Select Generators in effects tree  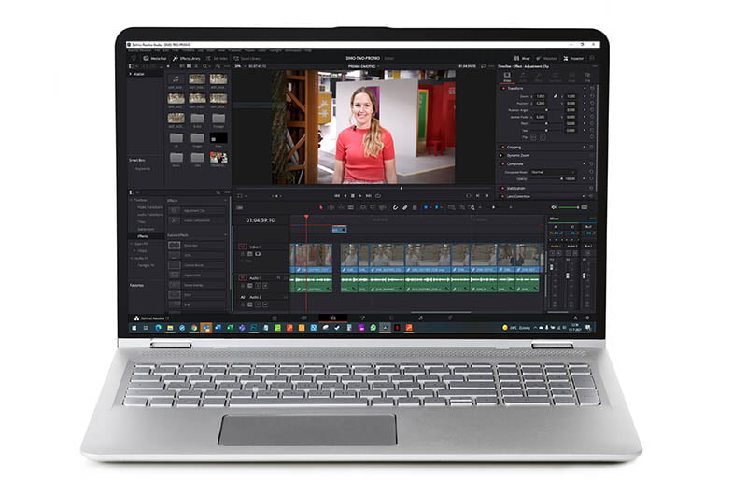[x=146, y=229]
